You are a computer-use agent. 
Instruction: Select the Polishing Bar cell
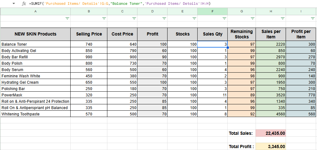point(35,89)
